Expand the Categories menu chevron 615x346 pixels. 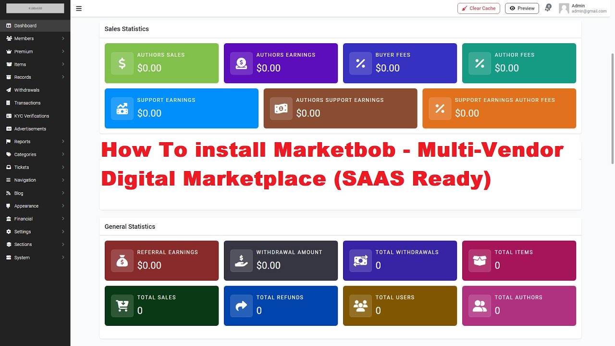tap(63, 154)
